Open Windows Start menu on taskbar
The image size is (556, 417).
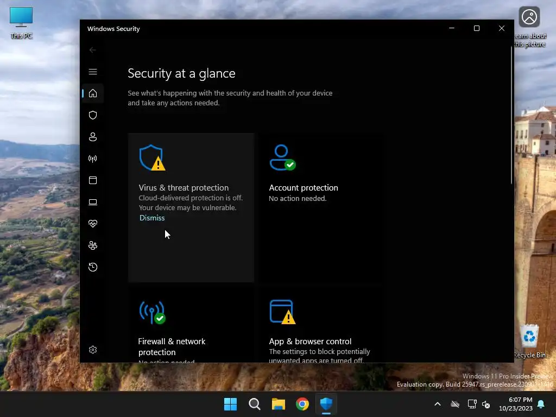tap(230, 404)
